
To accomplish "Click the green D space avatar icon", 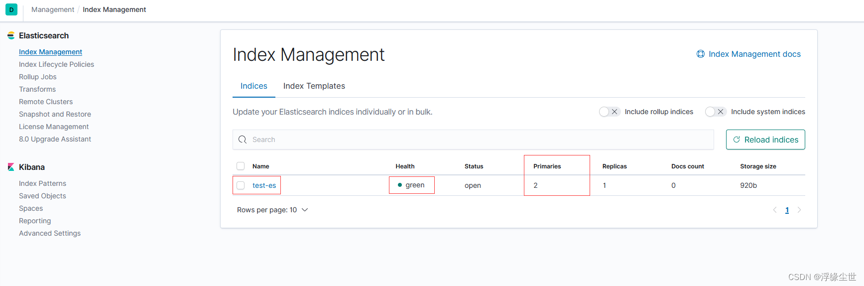I will [11, 9].
